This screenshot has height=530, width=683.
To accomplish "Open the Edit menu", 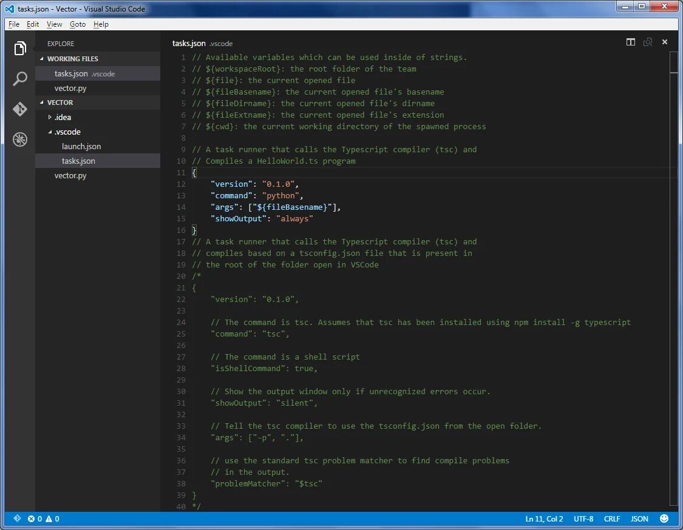I will [x=33, y=24].
